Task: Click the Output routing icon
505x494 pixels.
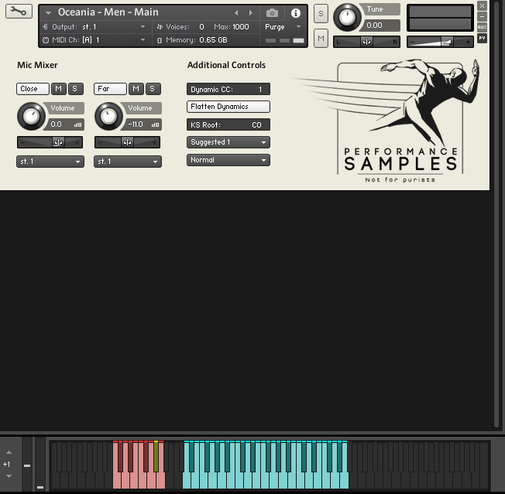Action: [46, 27]
